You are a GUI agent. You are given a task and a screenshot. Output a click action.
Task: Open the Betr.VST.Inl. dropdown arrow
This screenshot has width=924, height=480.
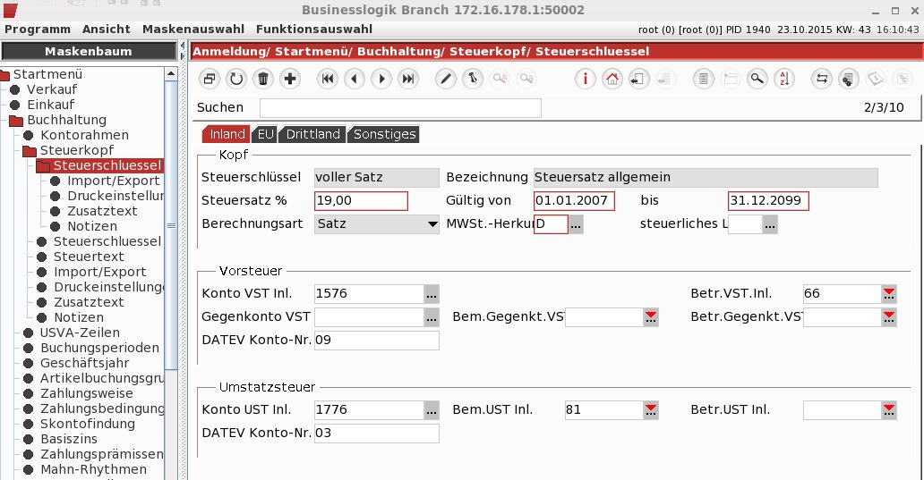889,293
